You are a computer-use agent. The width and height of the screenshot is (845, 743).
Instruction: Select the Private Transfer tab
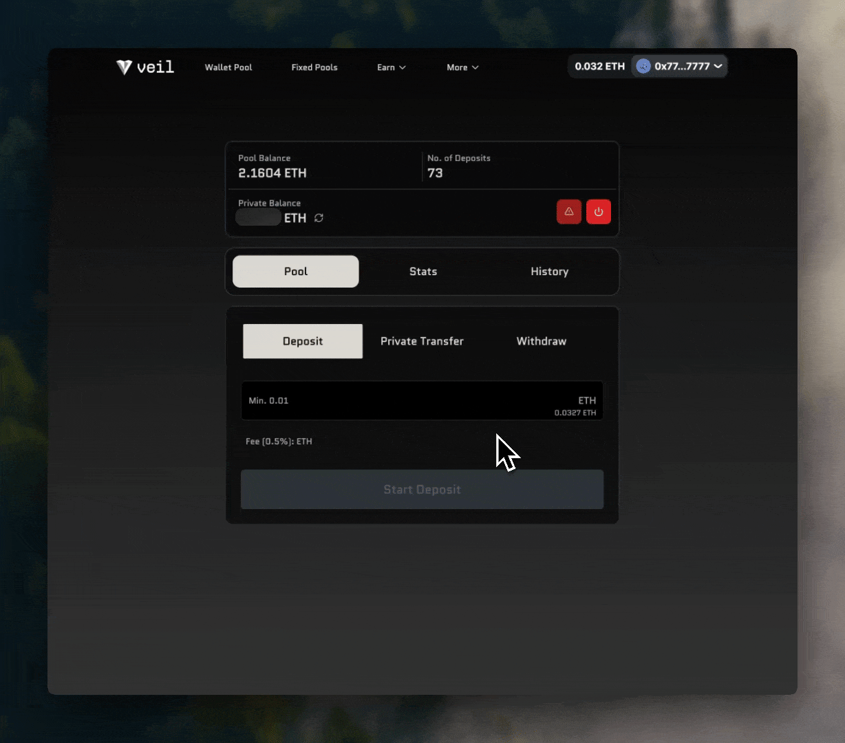point(422,341)
